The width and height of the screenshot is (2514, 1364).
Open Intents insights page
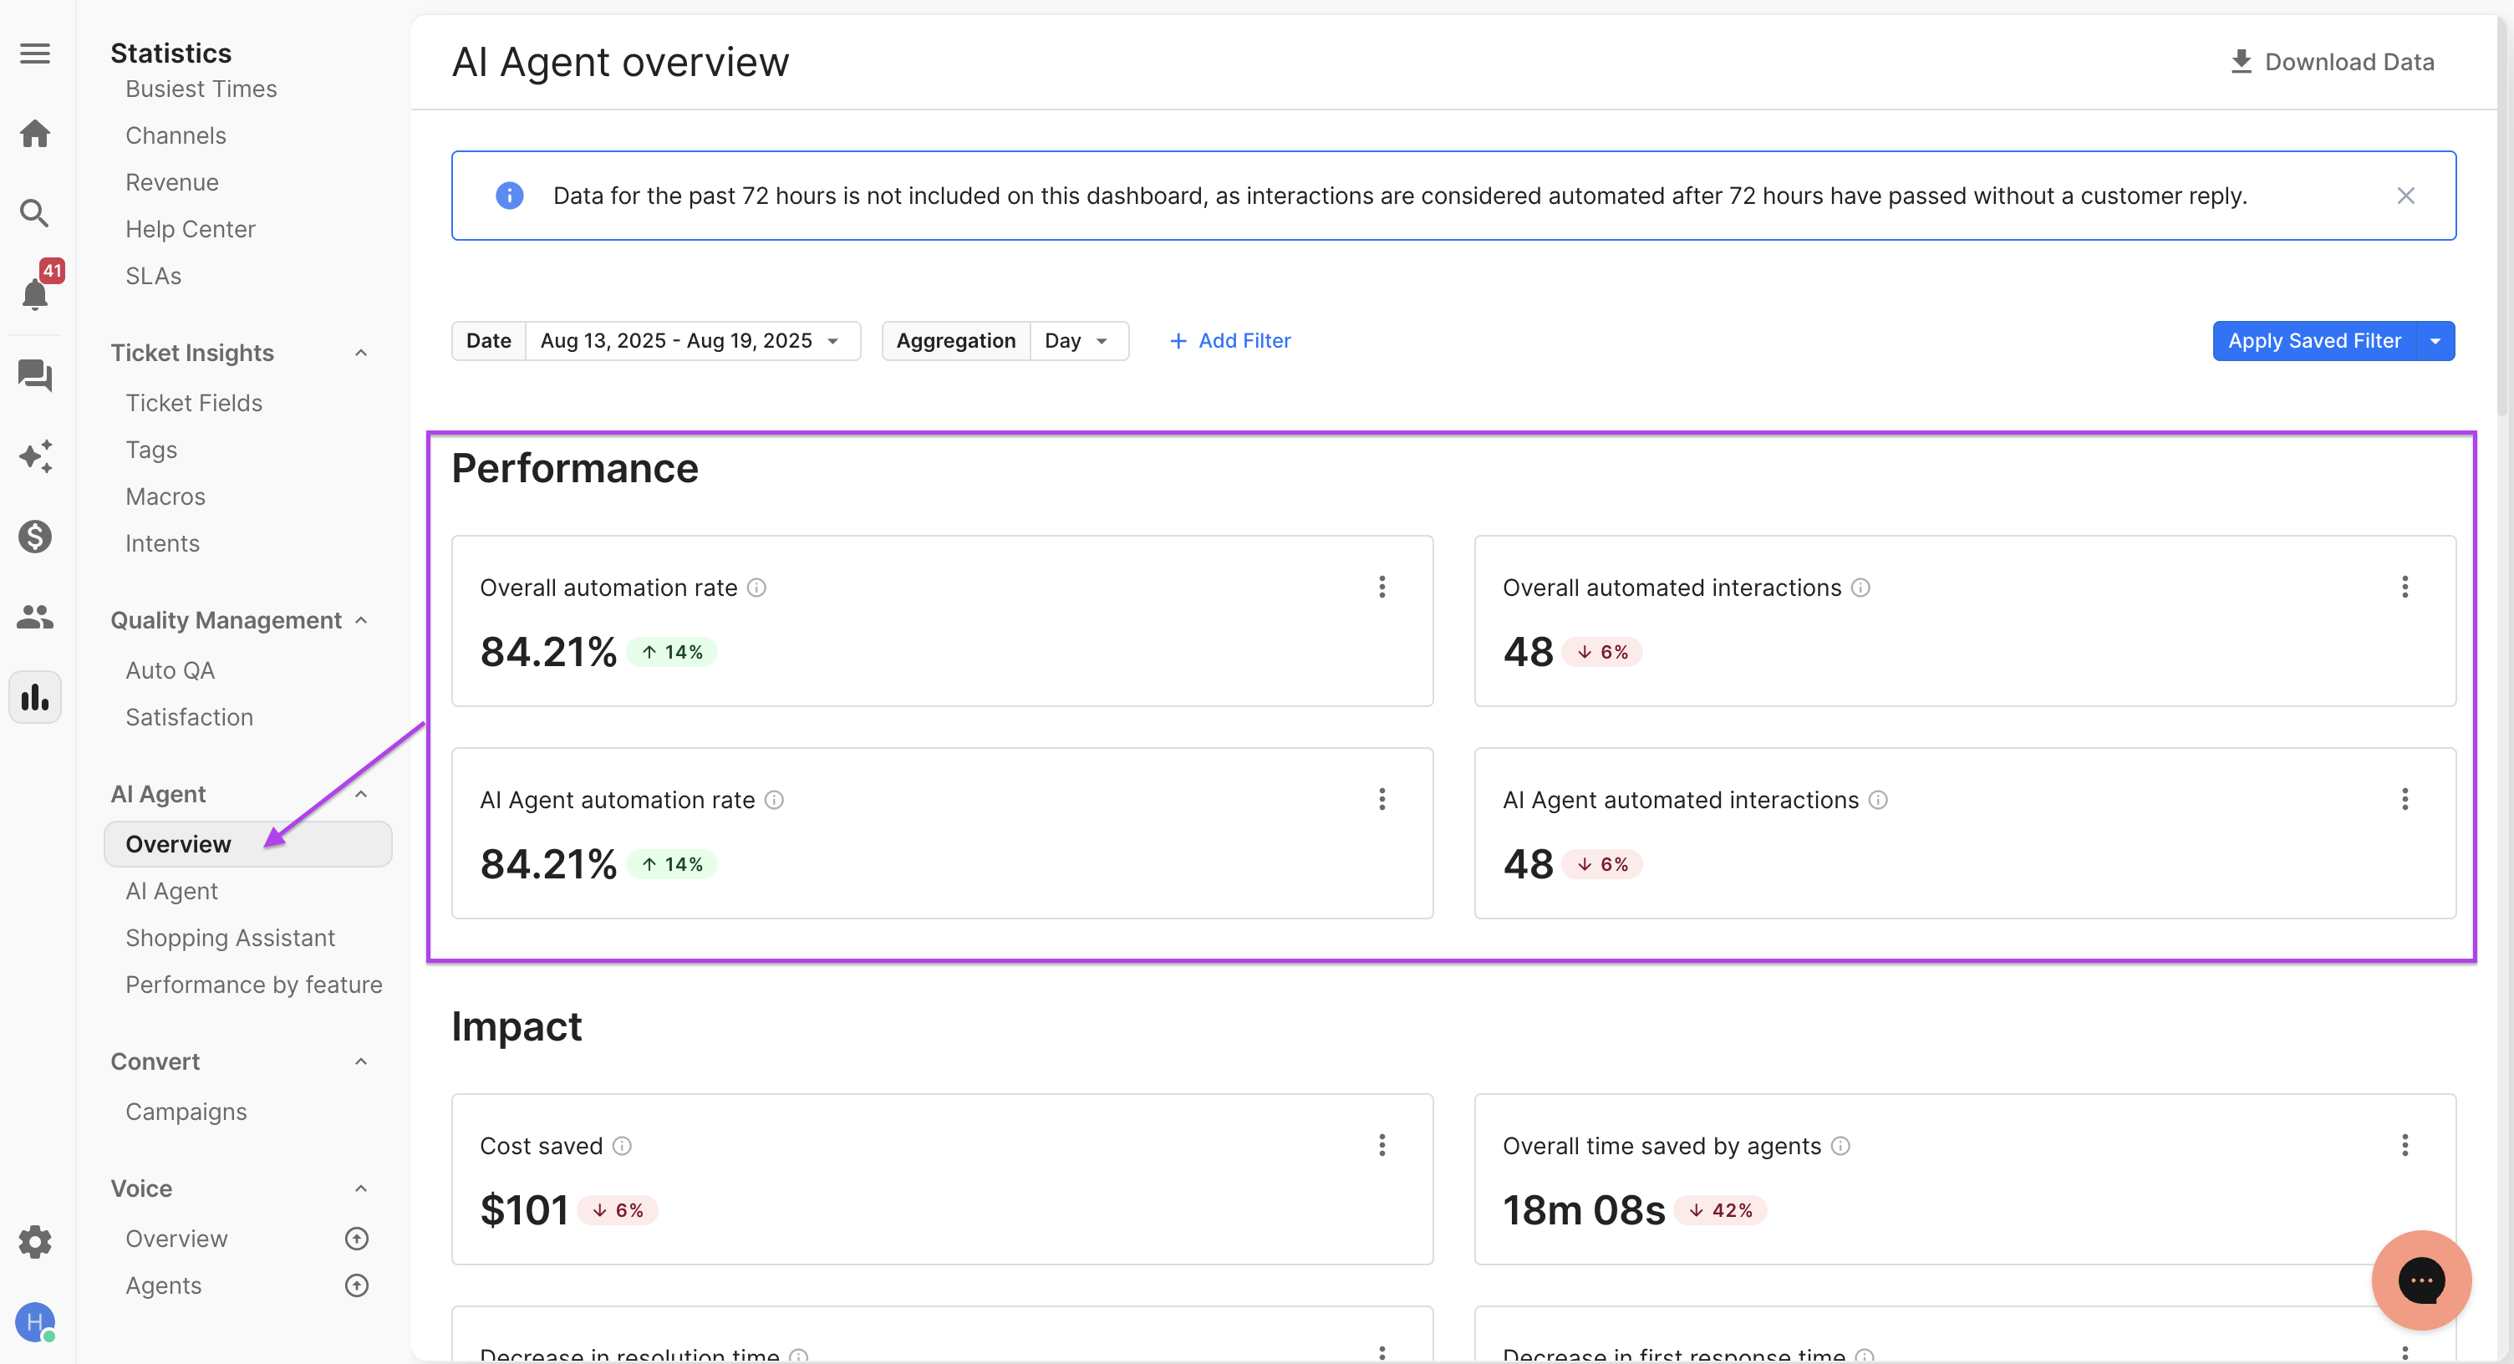click(162, 543)
